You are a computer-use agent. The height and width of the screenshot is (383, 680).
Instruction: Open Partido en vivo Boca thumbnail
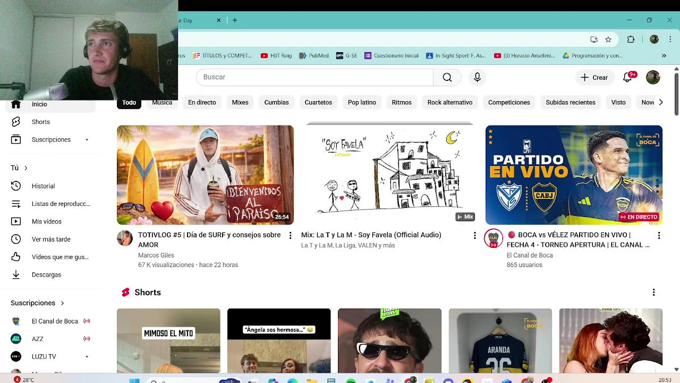coord(574,175)
